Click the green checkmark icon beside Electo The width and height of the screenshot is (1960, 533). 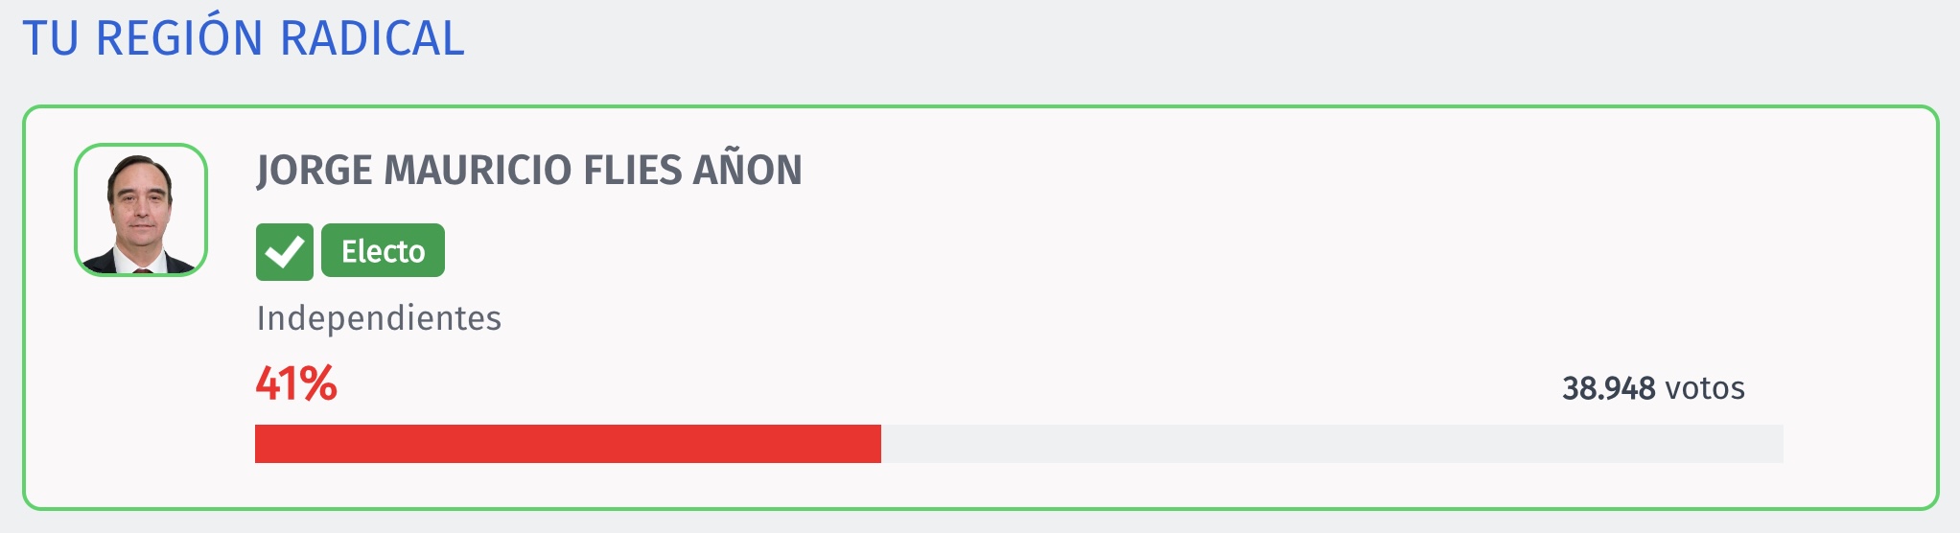tap(285, 252)
